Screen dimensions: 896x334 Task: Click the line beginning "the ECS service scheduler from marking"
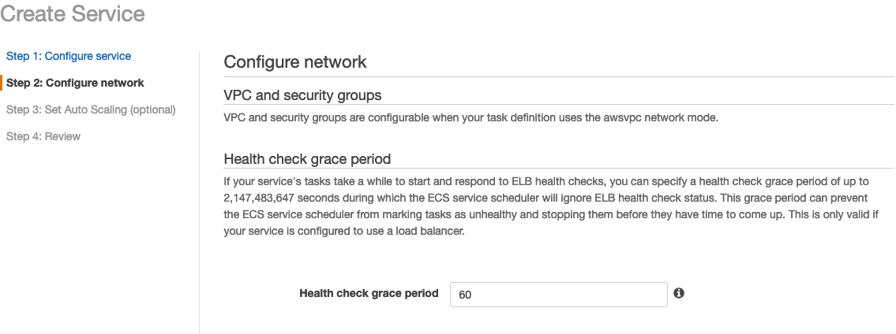click(x=551, y=215)
